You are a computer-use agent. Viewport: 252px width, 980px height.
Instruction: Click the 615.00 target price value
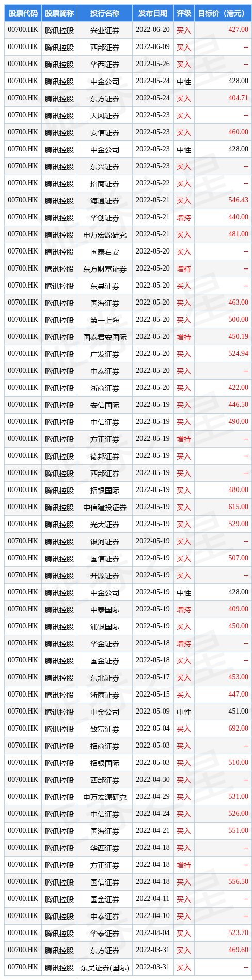(238, 507)
